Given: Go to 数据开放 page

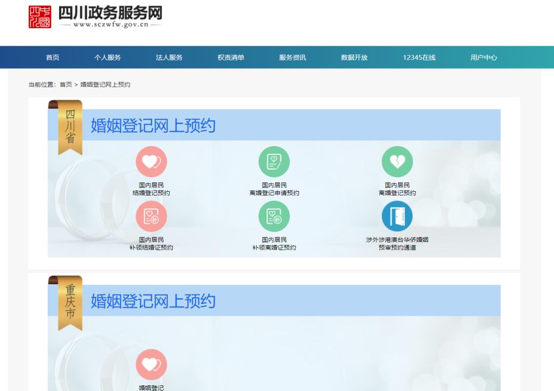Looking at the screenshot, I should [352, 57].
